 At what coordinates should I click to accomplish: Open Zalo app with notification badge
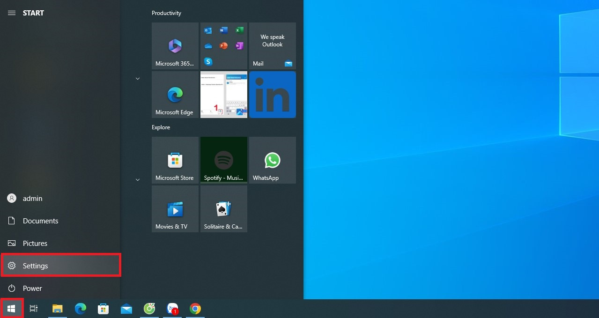[x=172, y=309]
